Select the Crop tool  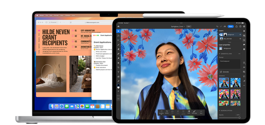click(x=118, y=67)
